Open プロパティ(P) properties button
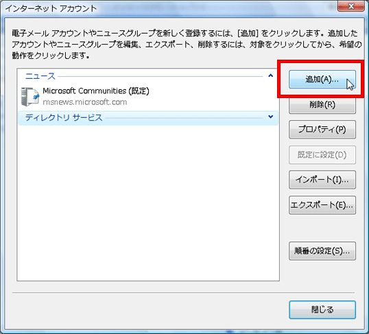Viewport: 369px width, 334px height. 322,130
